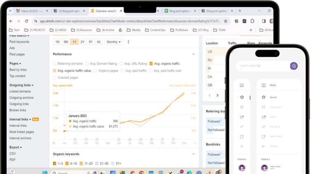This screenshot has height=174, width=311.
Task: Uncheck the 1–3 organic keywords checkbox
Action: [x=54, y=163]
